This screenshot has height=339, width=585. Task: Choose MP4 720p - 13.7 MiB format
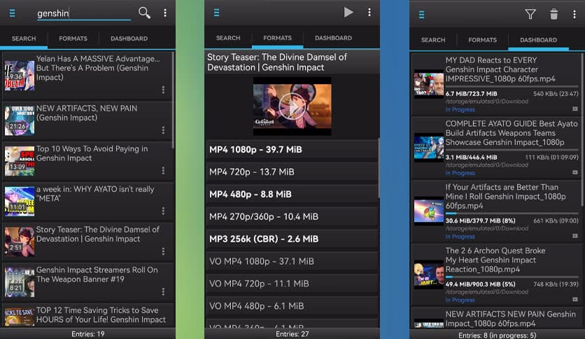292,172
